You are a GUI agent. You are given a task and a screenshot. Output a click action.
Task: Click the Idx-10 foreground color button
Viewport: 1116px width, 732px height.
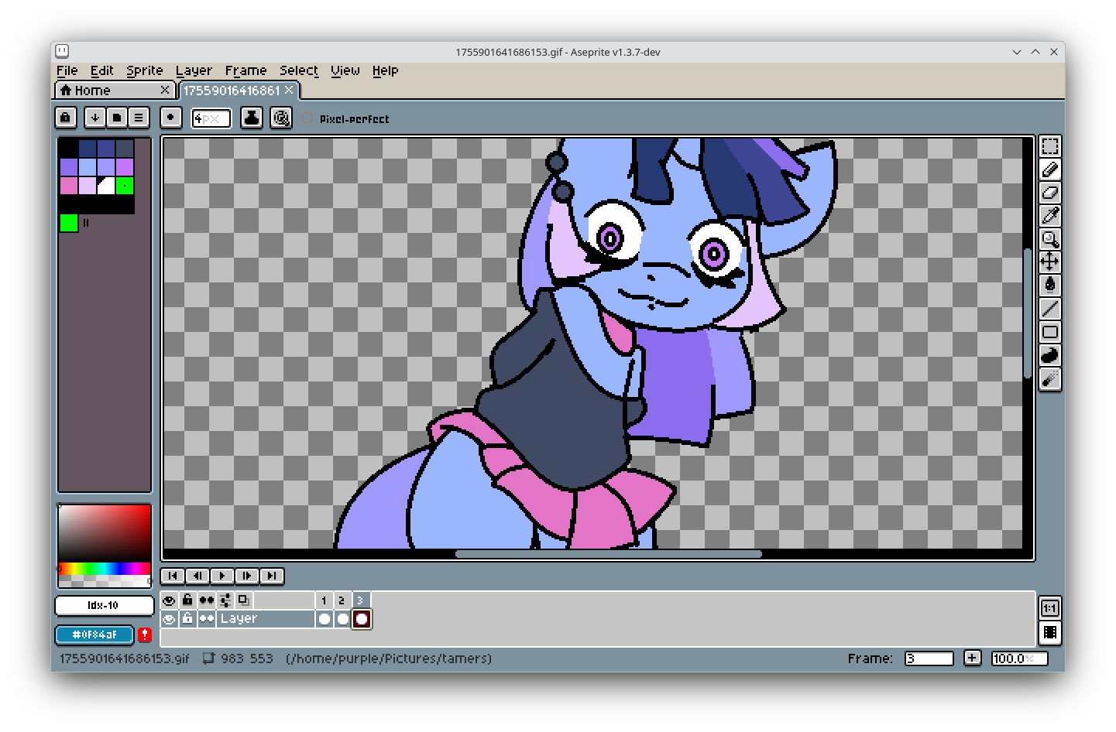tap(105, 605)
